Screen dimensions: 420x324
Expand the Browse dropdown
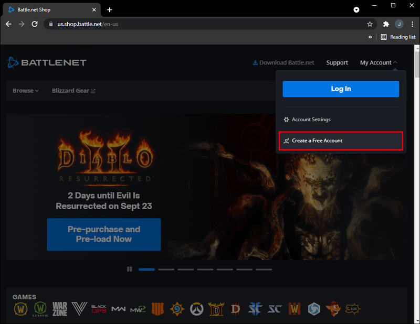tap(26, 91)
